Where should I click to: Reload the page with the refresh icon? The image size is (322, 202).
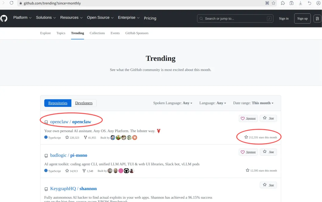click(12, 3)
